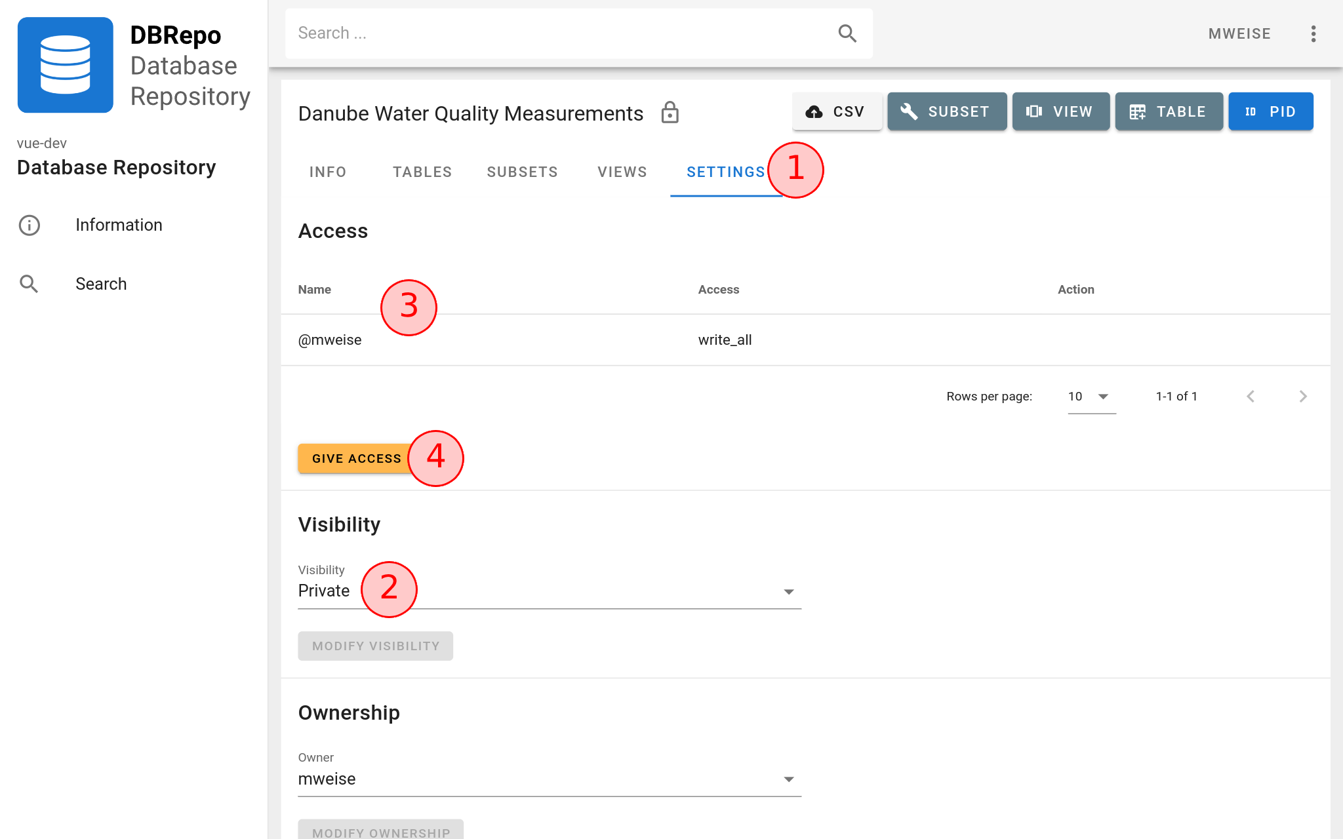The height and width of the screenshot is (839, 1343).
Task: Click the @mweise table cell
Action: (330, 340)
